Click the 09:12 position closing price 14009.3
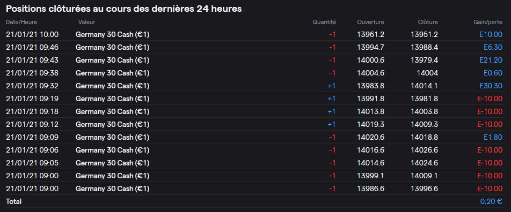 (424, 124)
